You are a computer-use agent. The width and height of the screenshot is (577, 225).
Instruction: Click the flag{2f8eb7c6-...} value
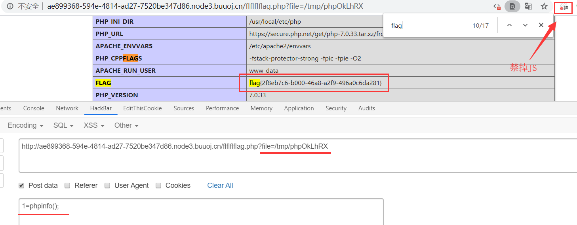[315, 83]
